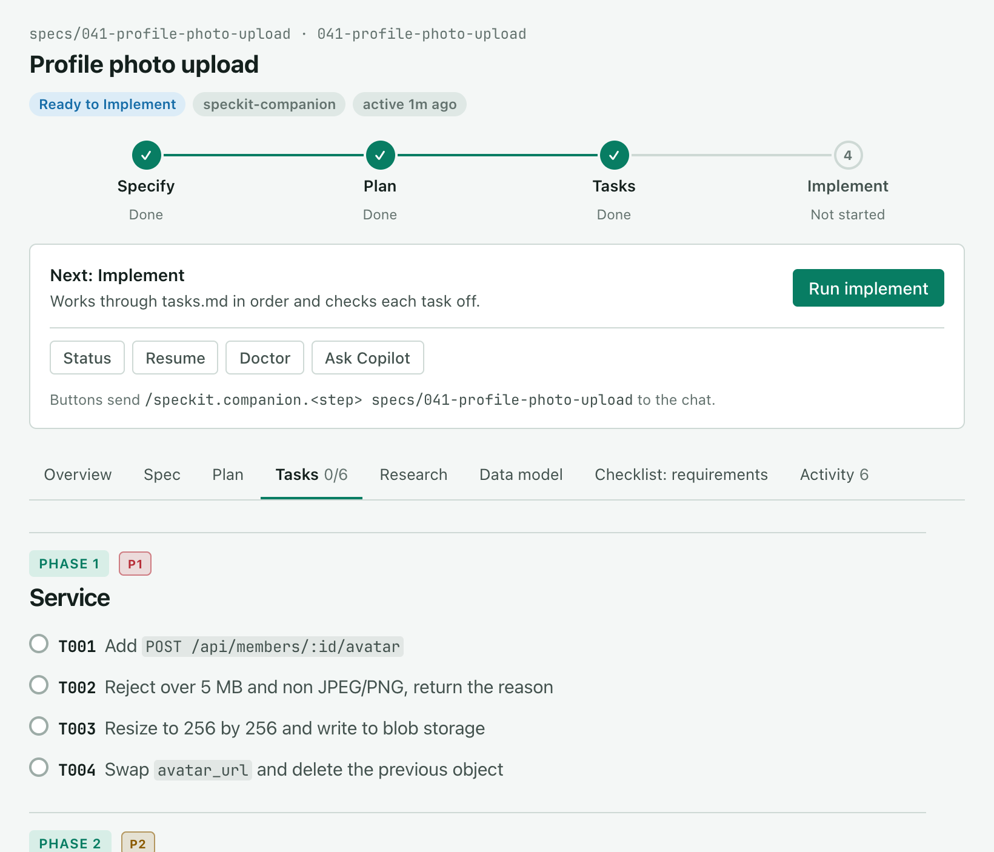
Task: Select the Tasks 0/6 tab
Action: coord(312,474)
